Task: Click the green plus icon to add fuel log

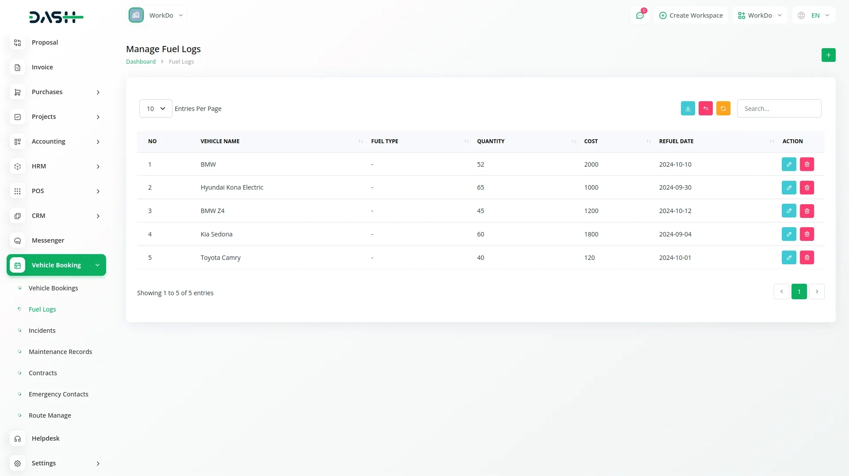Action: point(829,55)
